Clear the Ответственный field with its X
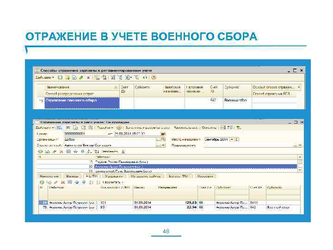 (x=163, y=145)
